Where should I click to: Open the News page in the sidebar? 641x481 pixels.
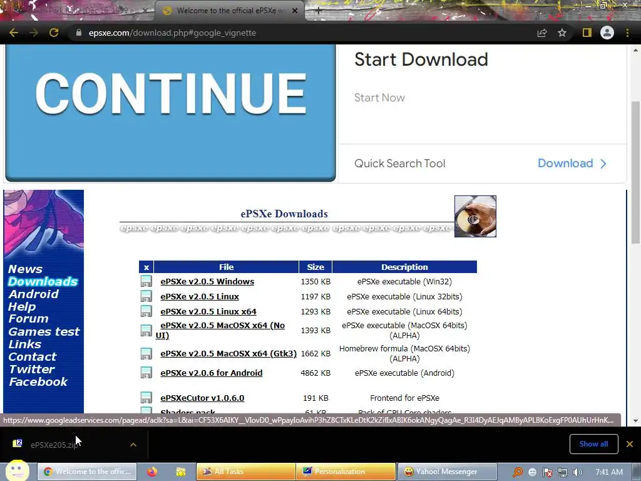25,269
